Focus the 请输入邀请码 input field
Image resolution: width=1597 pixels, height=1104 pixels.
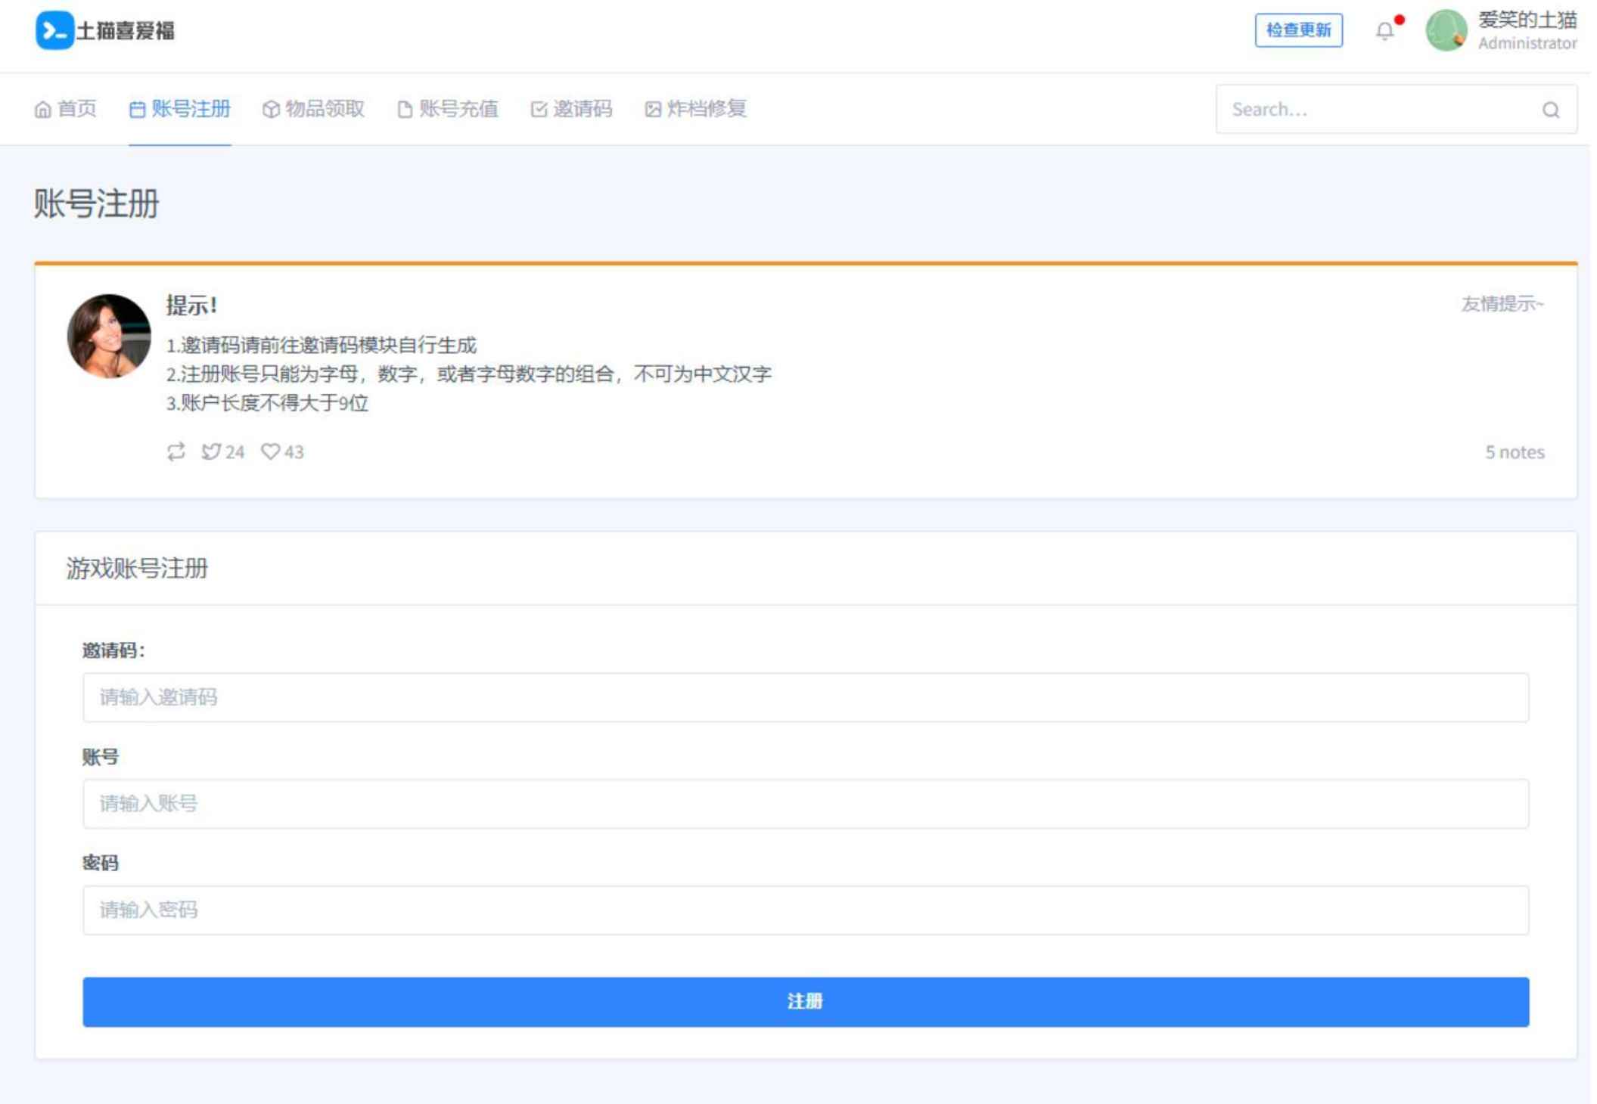[x=804, y=697]
